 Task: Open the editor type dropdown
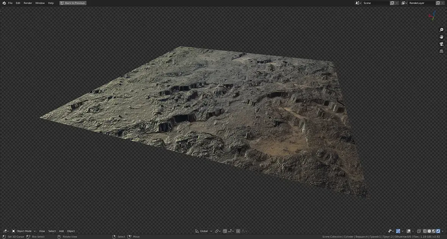[6, 231]
